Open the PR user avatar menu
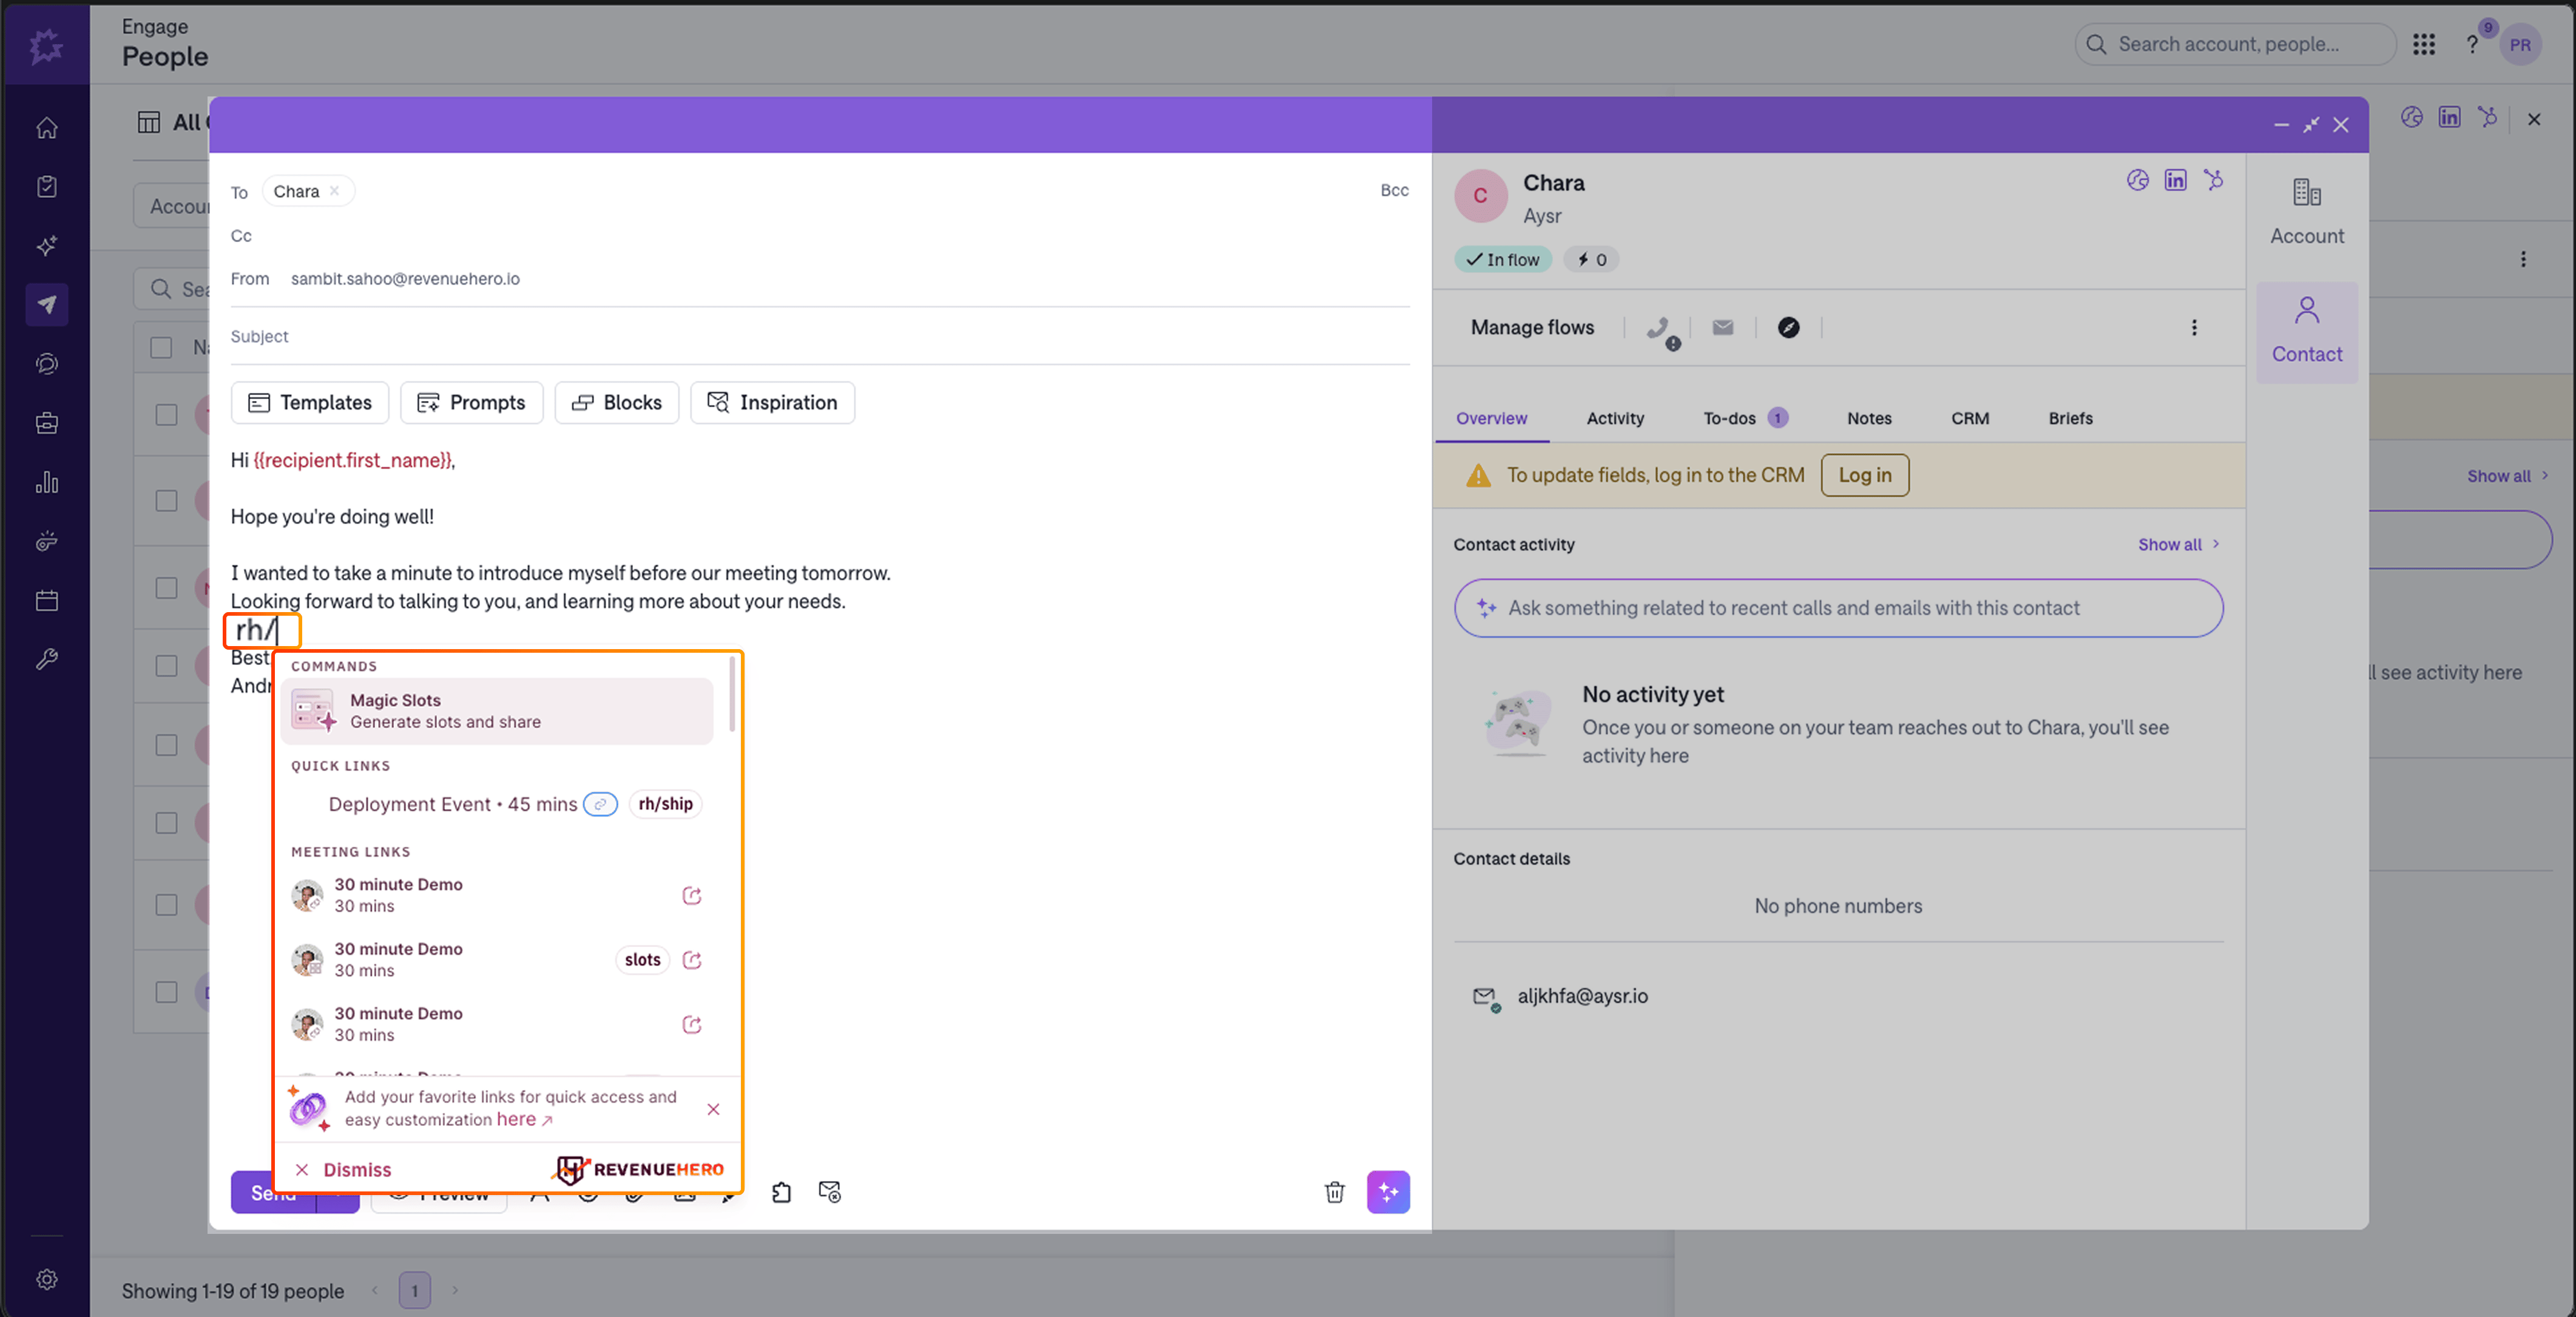This screenshot has height=1317, width=2576. point(2520,45)
